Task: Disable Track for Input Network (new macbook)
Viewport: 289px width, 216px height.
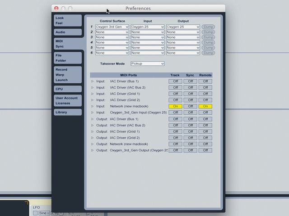Action: point(175,106)
